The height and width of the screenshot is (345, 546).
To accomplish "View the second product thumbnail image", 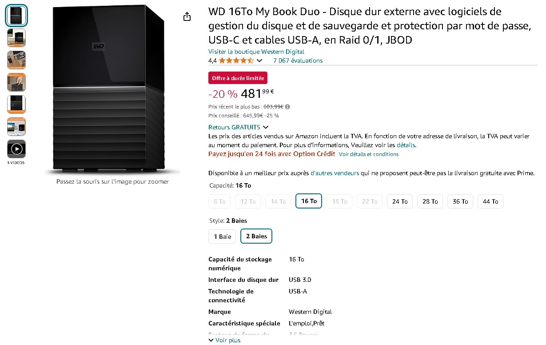I will [16, 38].
